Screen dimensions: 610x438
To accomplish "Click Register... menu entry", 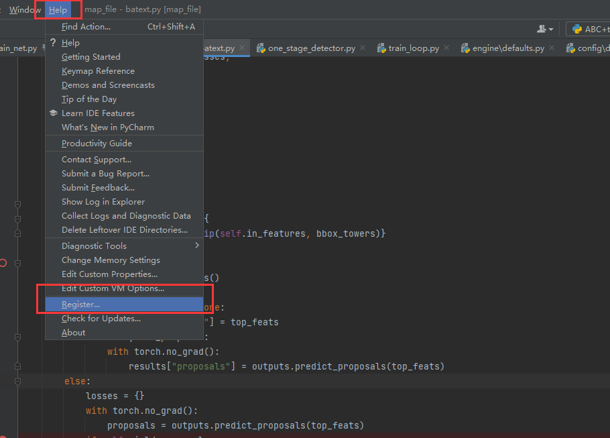I will [125, 305].
